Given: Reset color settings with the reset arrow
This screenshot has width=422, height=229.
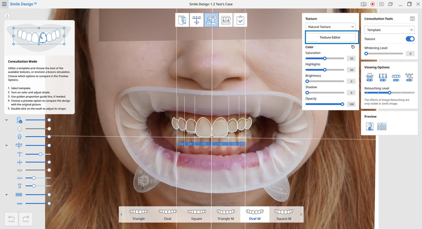Looking at the screenshot, I should coord(353,47).
